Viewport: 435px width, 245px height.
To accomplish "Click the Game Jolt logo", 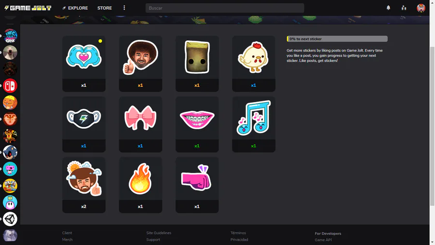I will pyautogui.click(x=28, y=8).
